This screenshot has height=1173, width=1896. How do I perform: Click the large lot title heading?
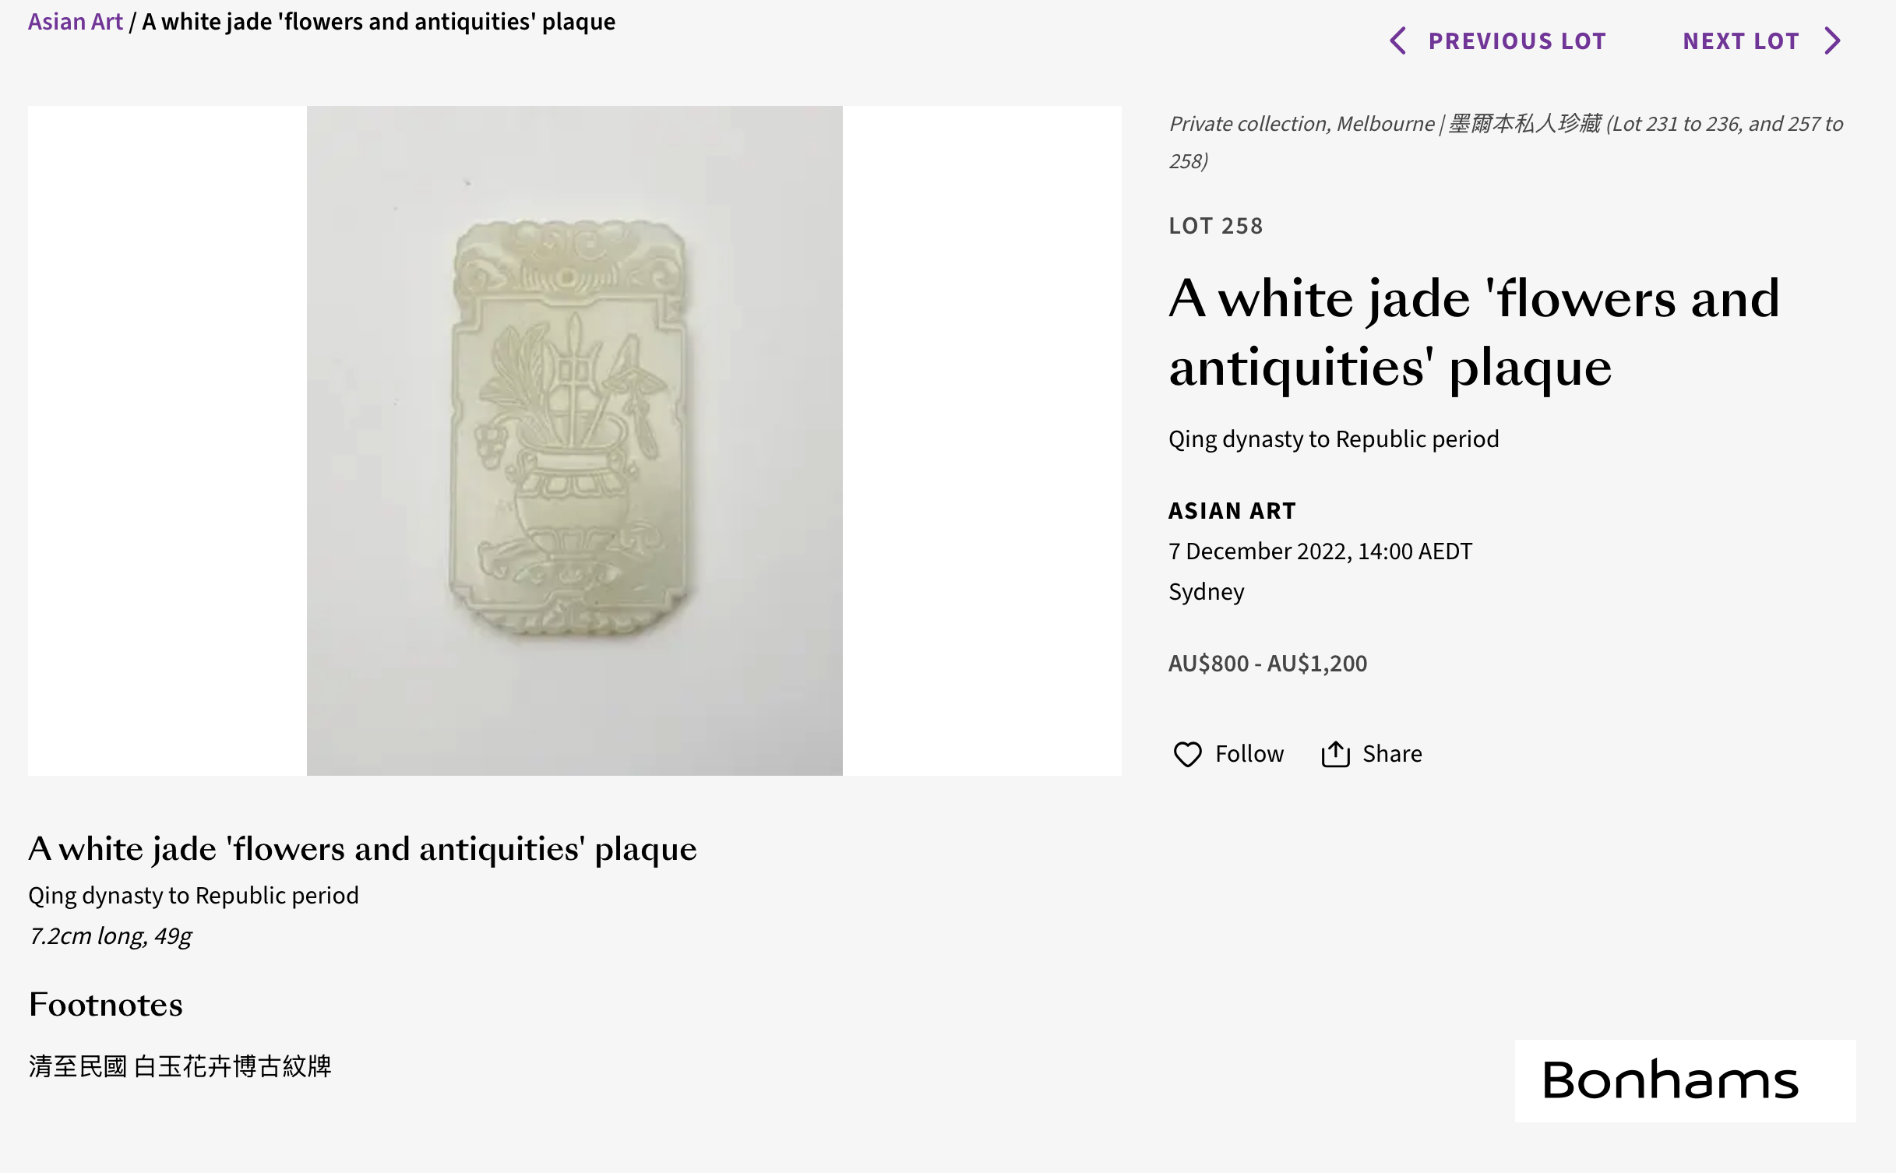pyautogui.click(x=1474, y=333)
